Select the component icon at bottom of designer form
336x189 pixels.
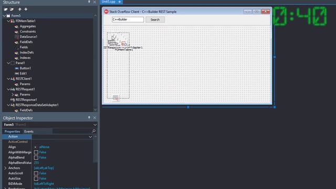coord(115,98)
